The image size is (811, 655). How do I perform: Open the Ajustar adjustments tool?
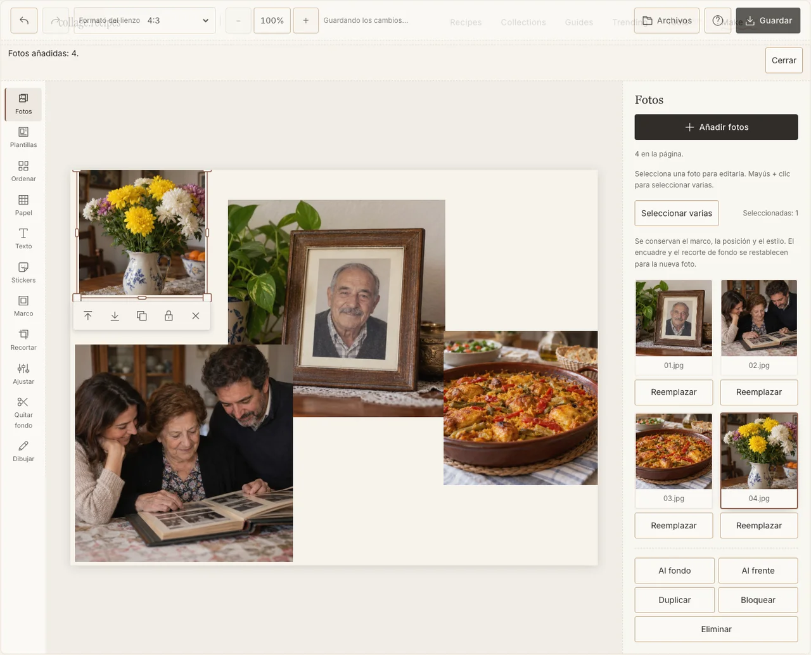coord(23,374)
